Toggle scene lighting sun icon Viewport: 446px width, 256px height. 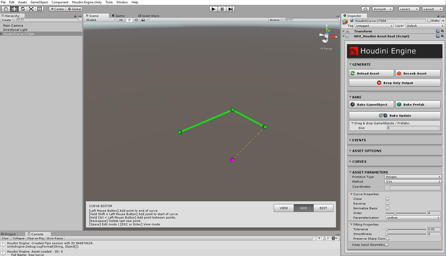(129, 20)
